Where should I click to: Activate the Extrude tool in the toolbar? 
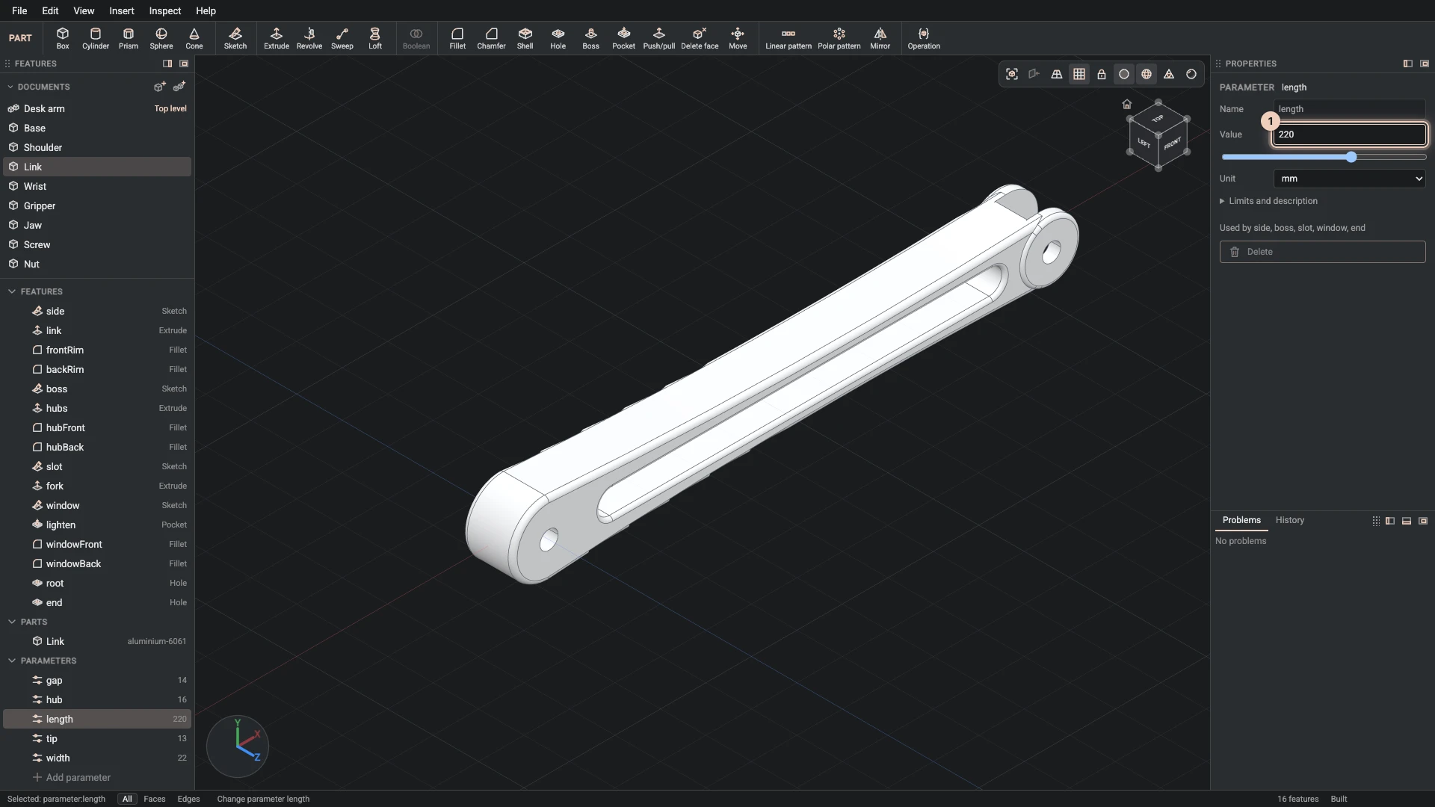coord(277,38)
